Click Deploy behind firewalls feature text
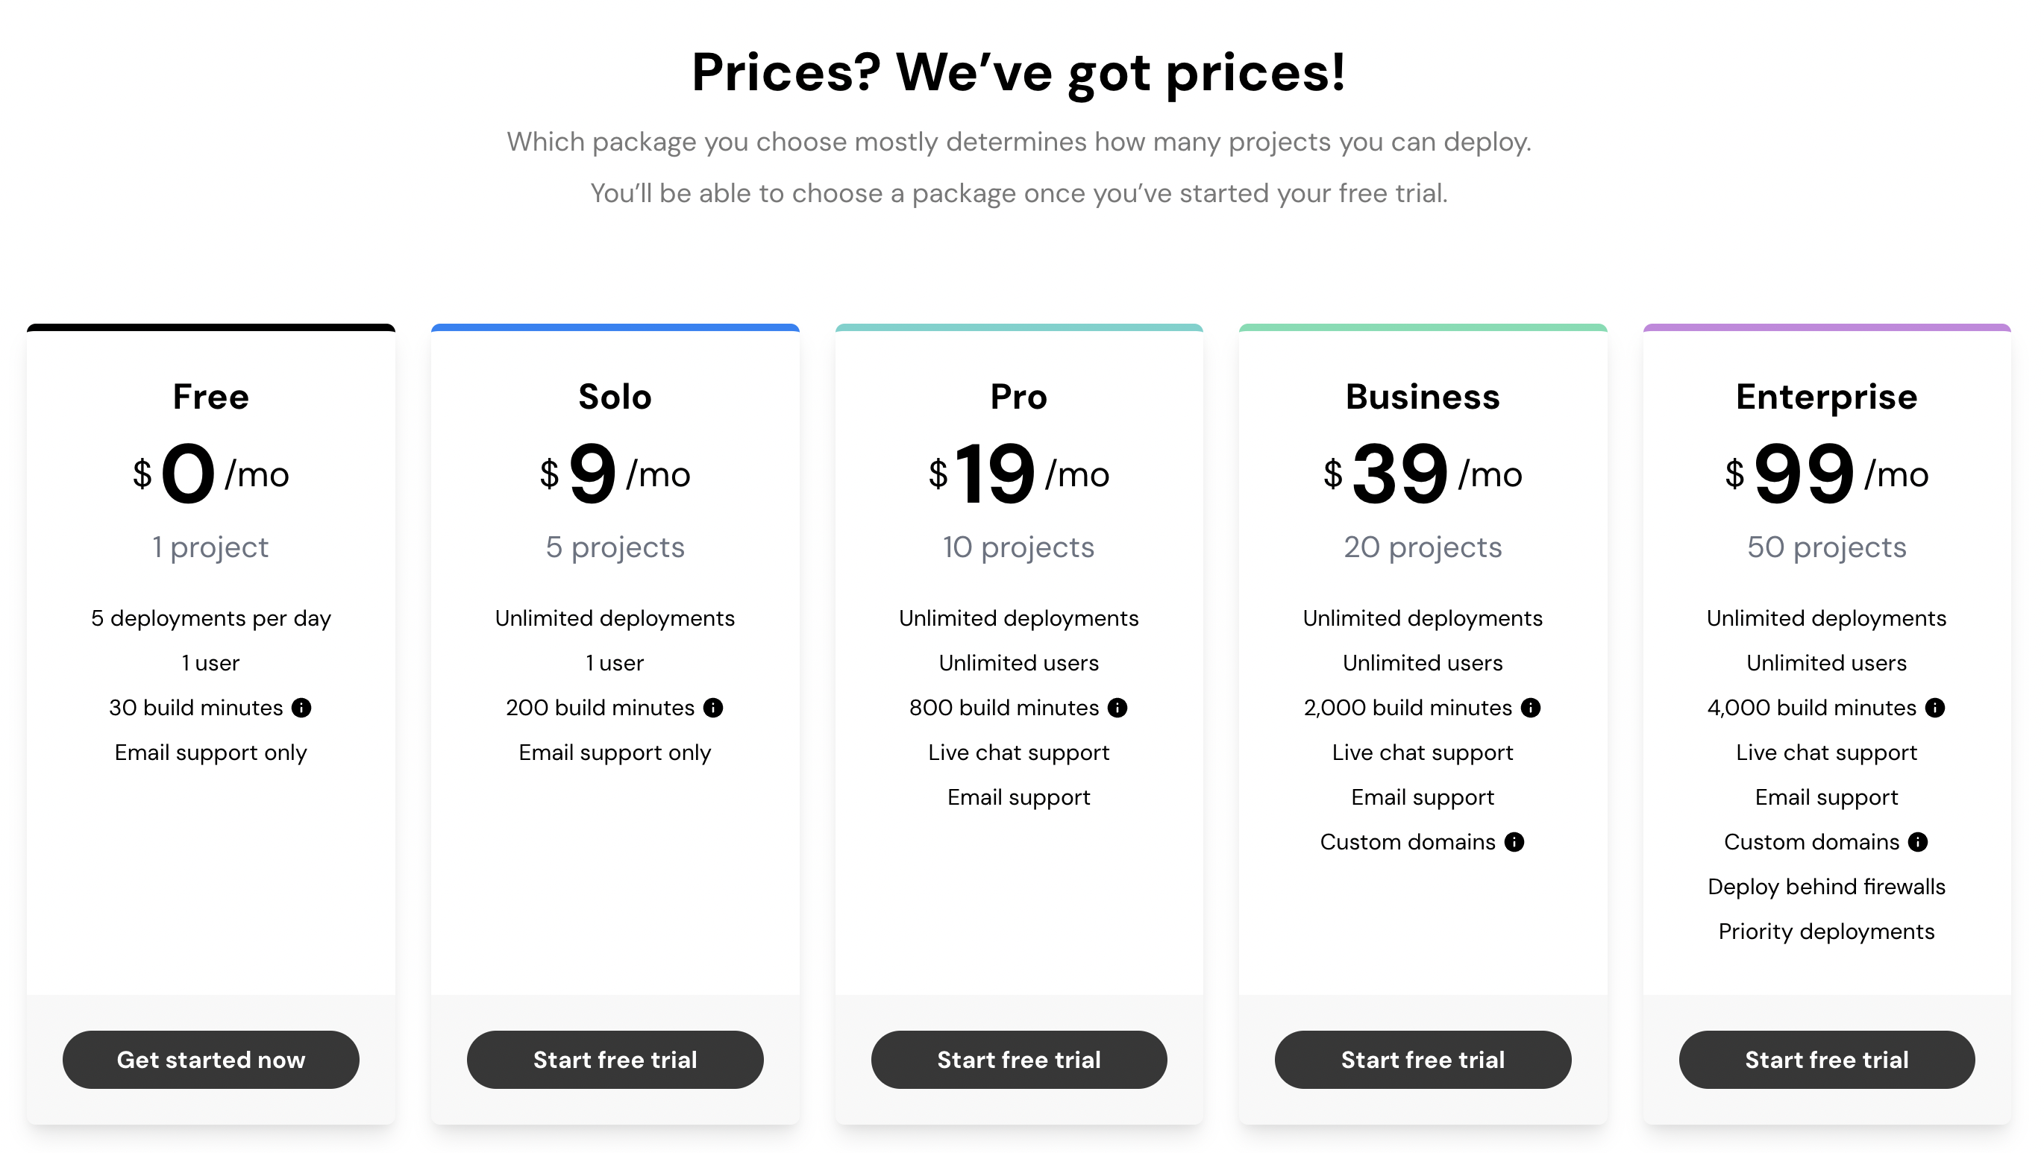 1827,887
